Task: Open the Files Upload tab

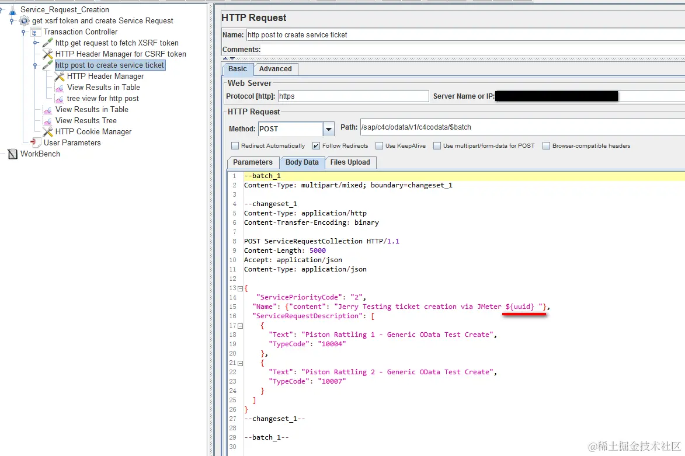Action: (x=350, y=162)
